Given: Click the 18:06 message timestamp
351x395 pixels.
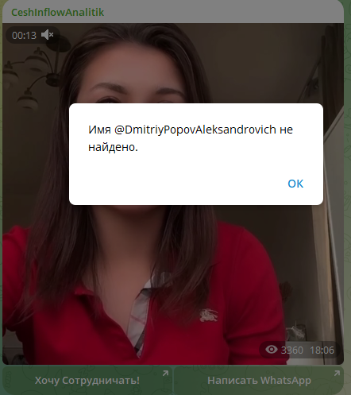Looking at the screenshot, I should (322, 350).
